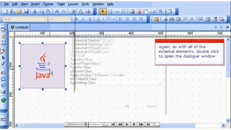231x130 pixels.
Task: Click the Table tool icon
Action: [x=169, y=11]
